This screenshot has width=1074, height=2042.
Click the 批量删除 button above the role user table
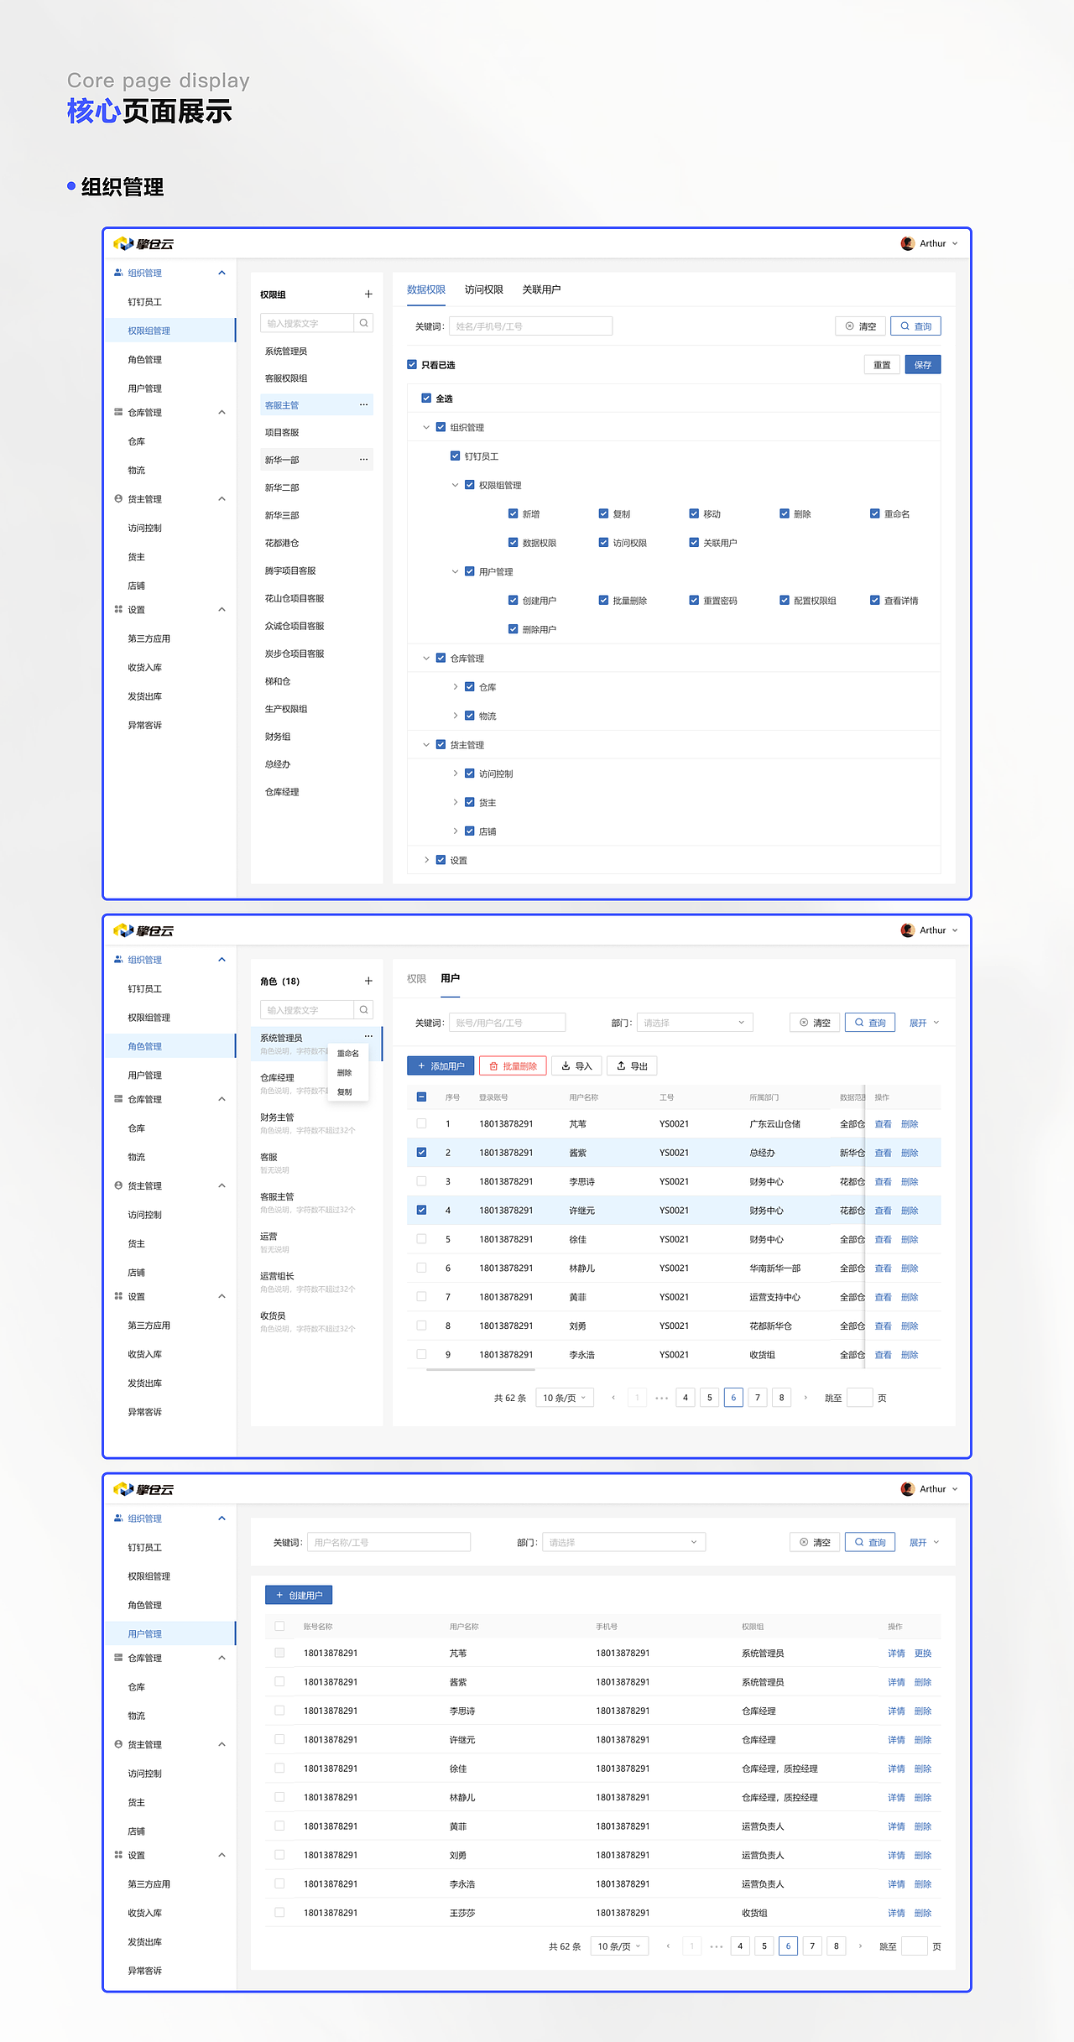[513, 1066]
